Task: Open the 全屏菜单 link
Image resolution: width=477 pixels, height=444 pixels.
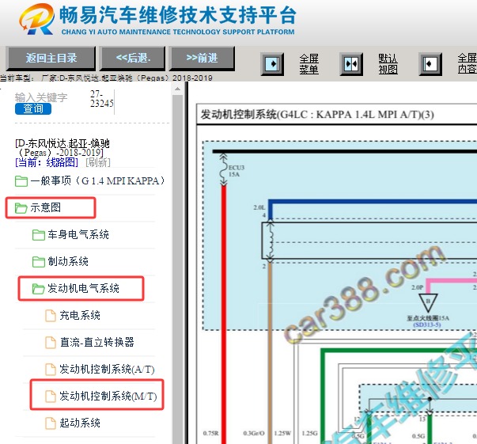Action: [309, 64]
